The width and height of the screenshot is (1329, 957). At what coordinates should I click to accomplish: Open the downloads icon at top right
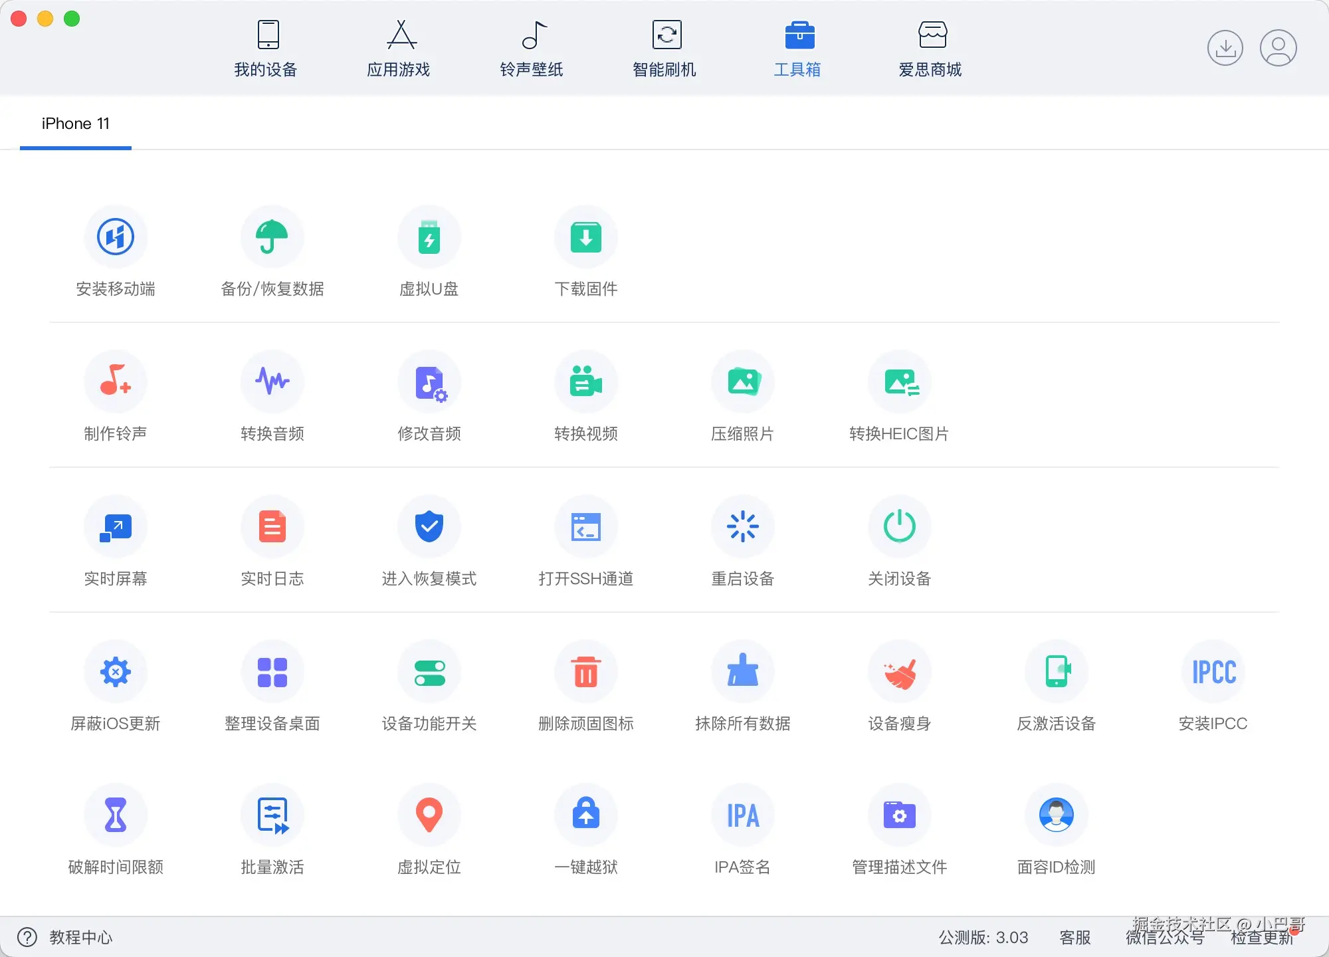pyautogui.click(x=1225, y=48)
